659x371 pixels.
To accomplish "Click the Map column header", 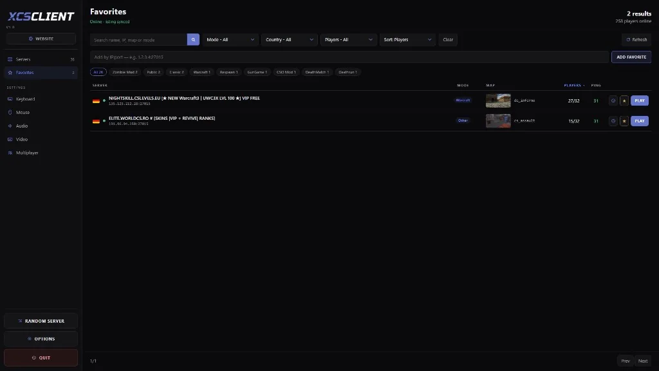I will coord(490,86).
